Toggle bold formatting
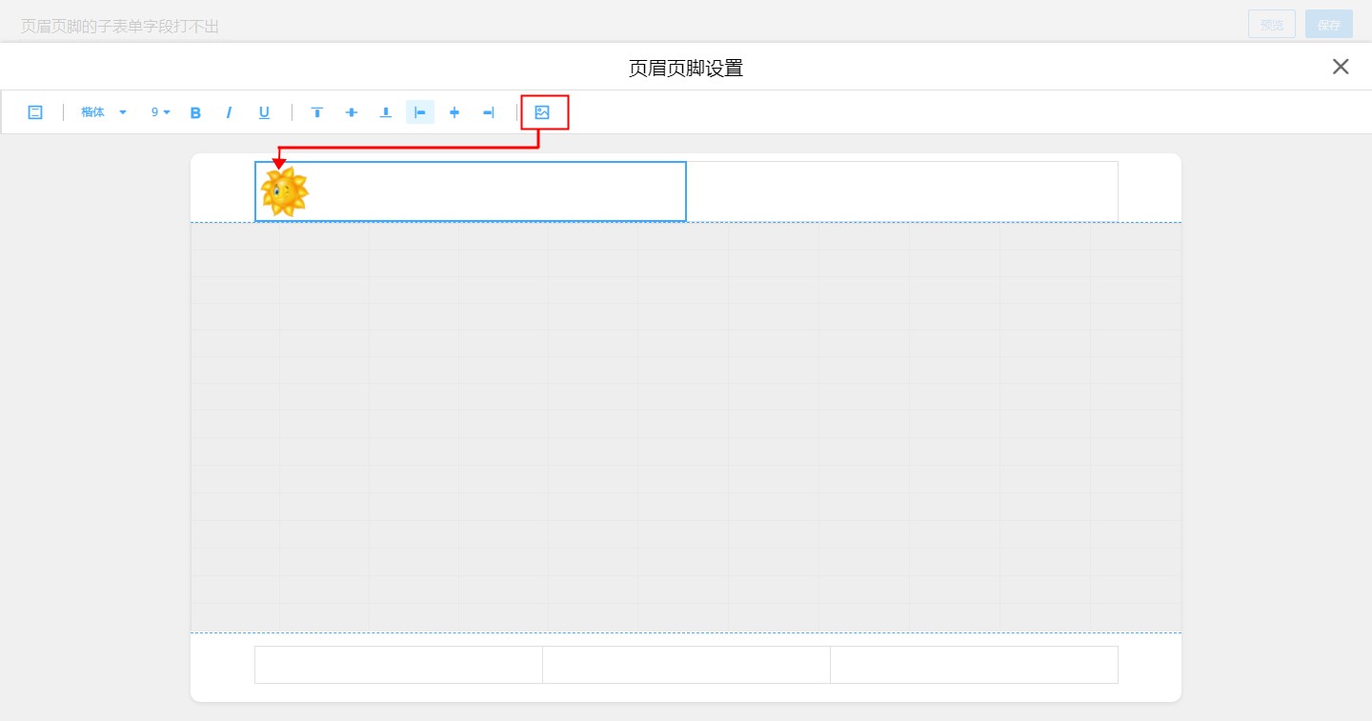1372x721 pixels. pyautogui.click(x=195, y=112)
